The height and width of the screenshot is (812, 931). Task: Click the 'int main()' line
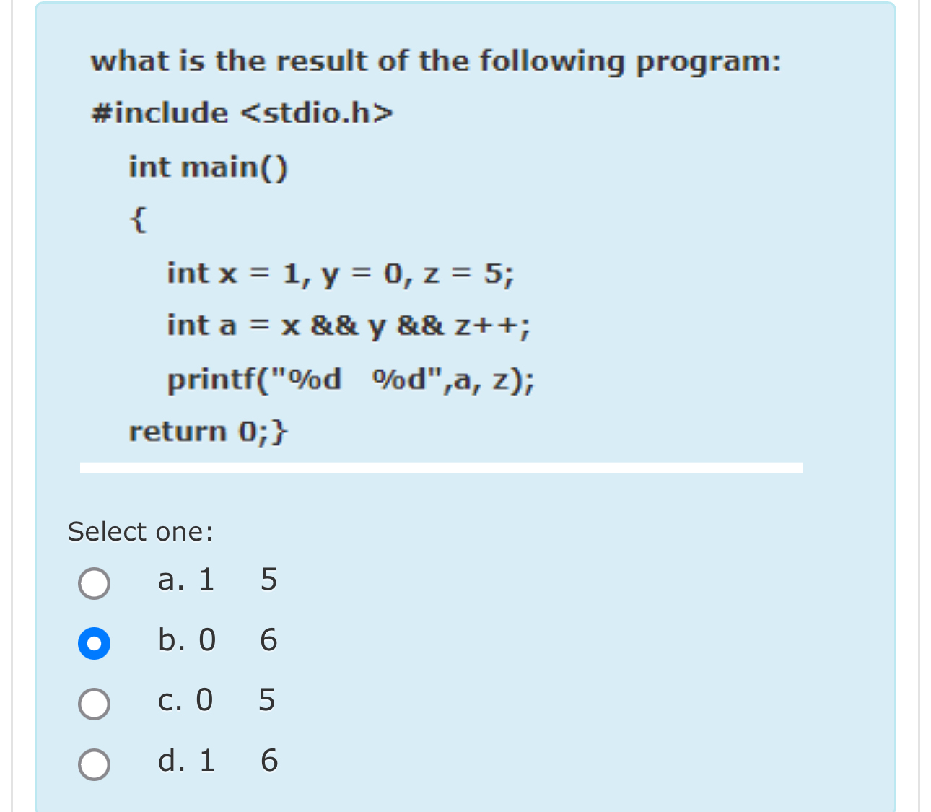209,167
